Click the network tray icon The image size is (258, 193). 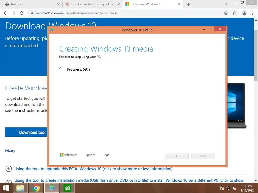[x=228, y=188]
